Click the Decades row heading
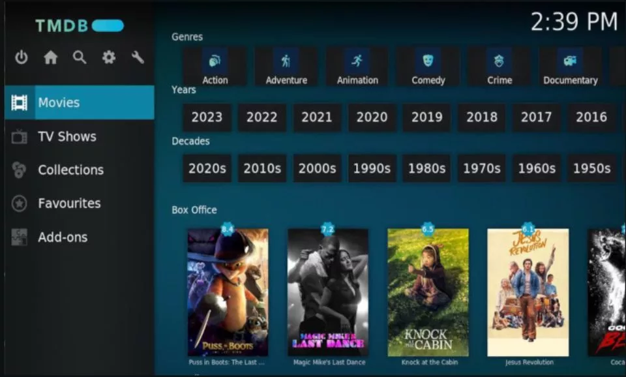 coord(190,141)
